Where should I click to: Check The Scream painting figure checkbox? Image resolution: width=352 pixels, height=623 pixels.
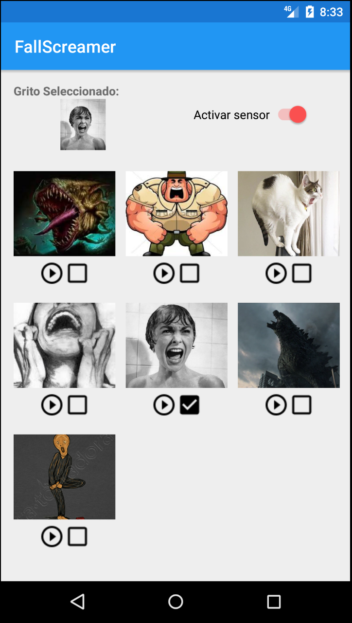click(x=77, y=537)
